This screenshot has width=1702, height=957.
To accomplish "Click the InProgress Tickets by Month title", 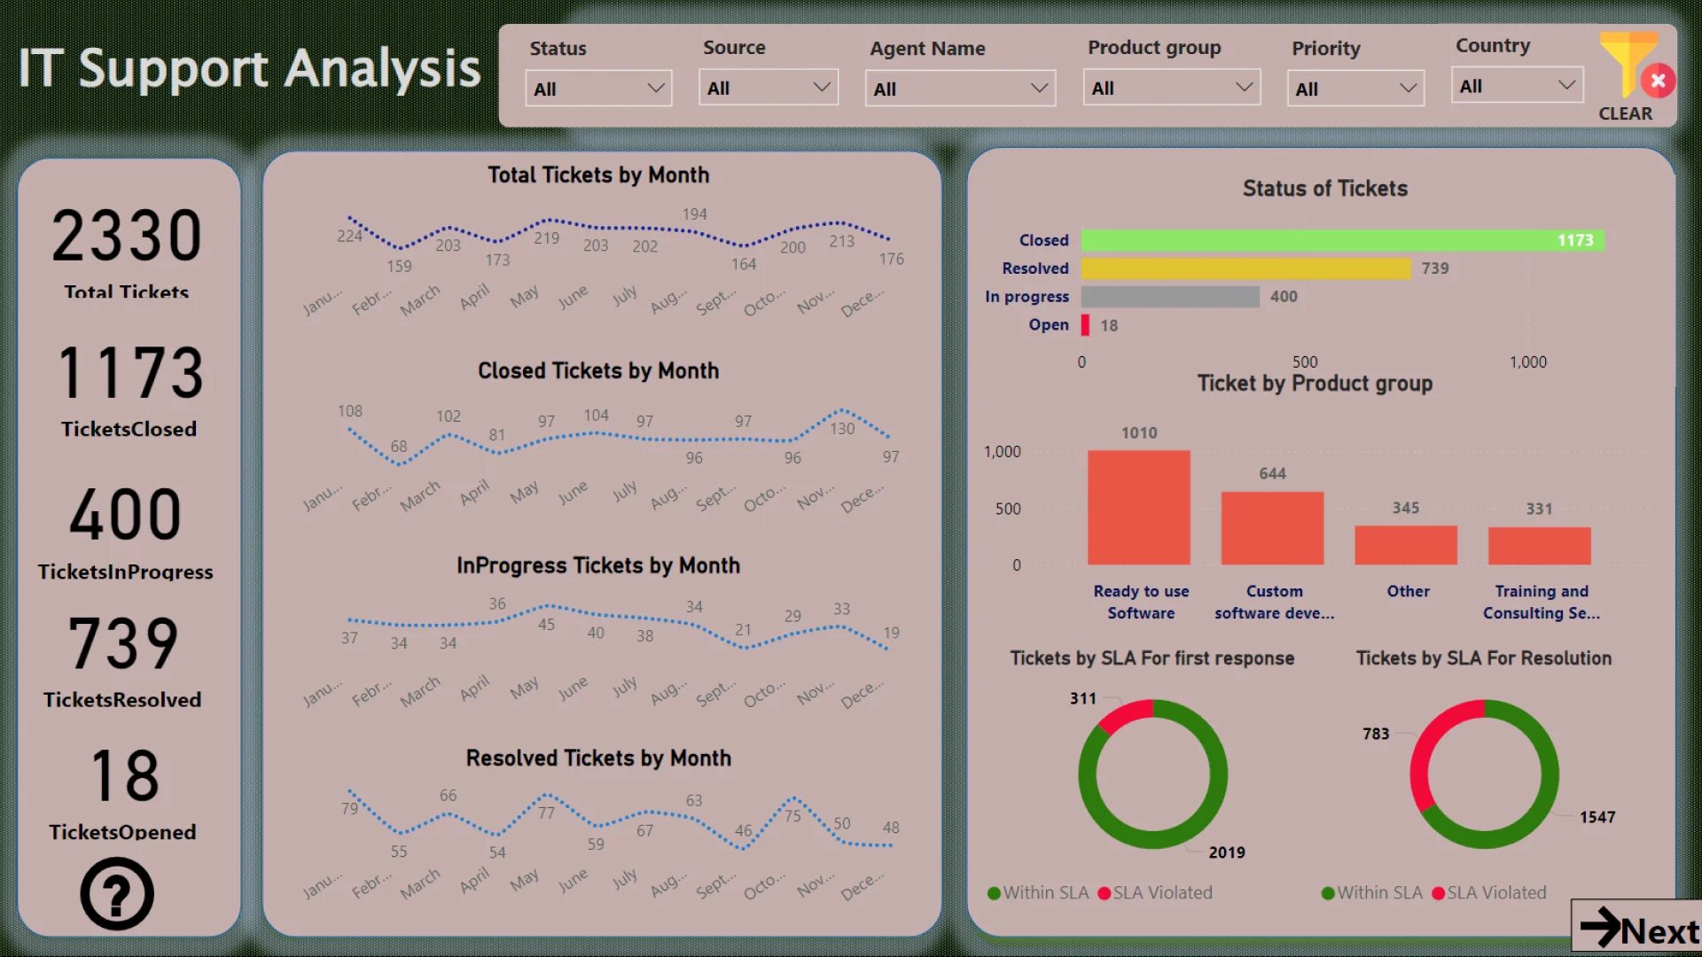I will [598, 566].
